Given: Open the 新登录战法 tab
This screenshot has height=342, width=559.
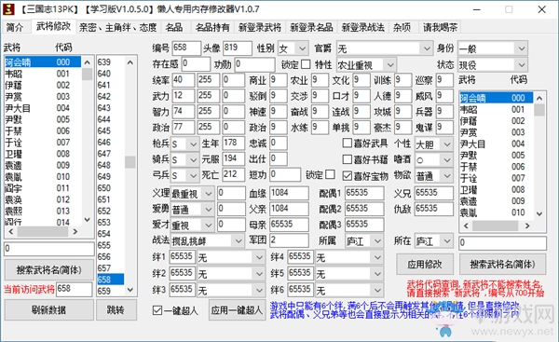Looking at the screenshot, I should pos(363,27).
